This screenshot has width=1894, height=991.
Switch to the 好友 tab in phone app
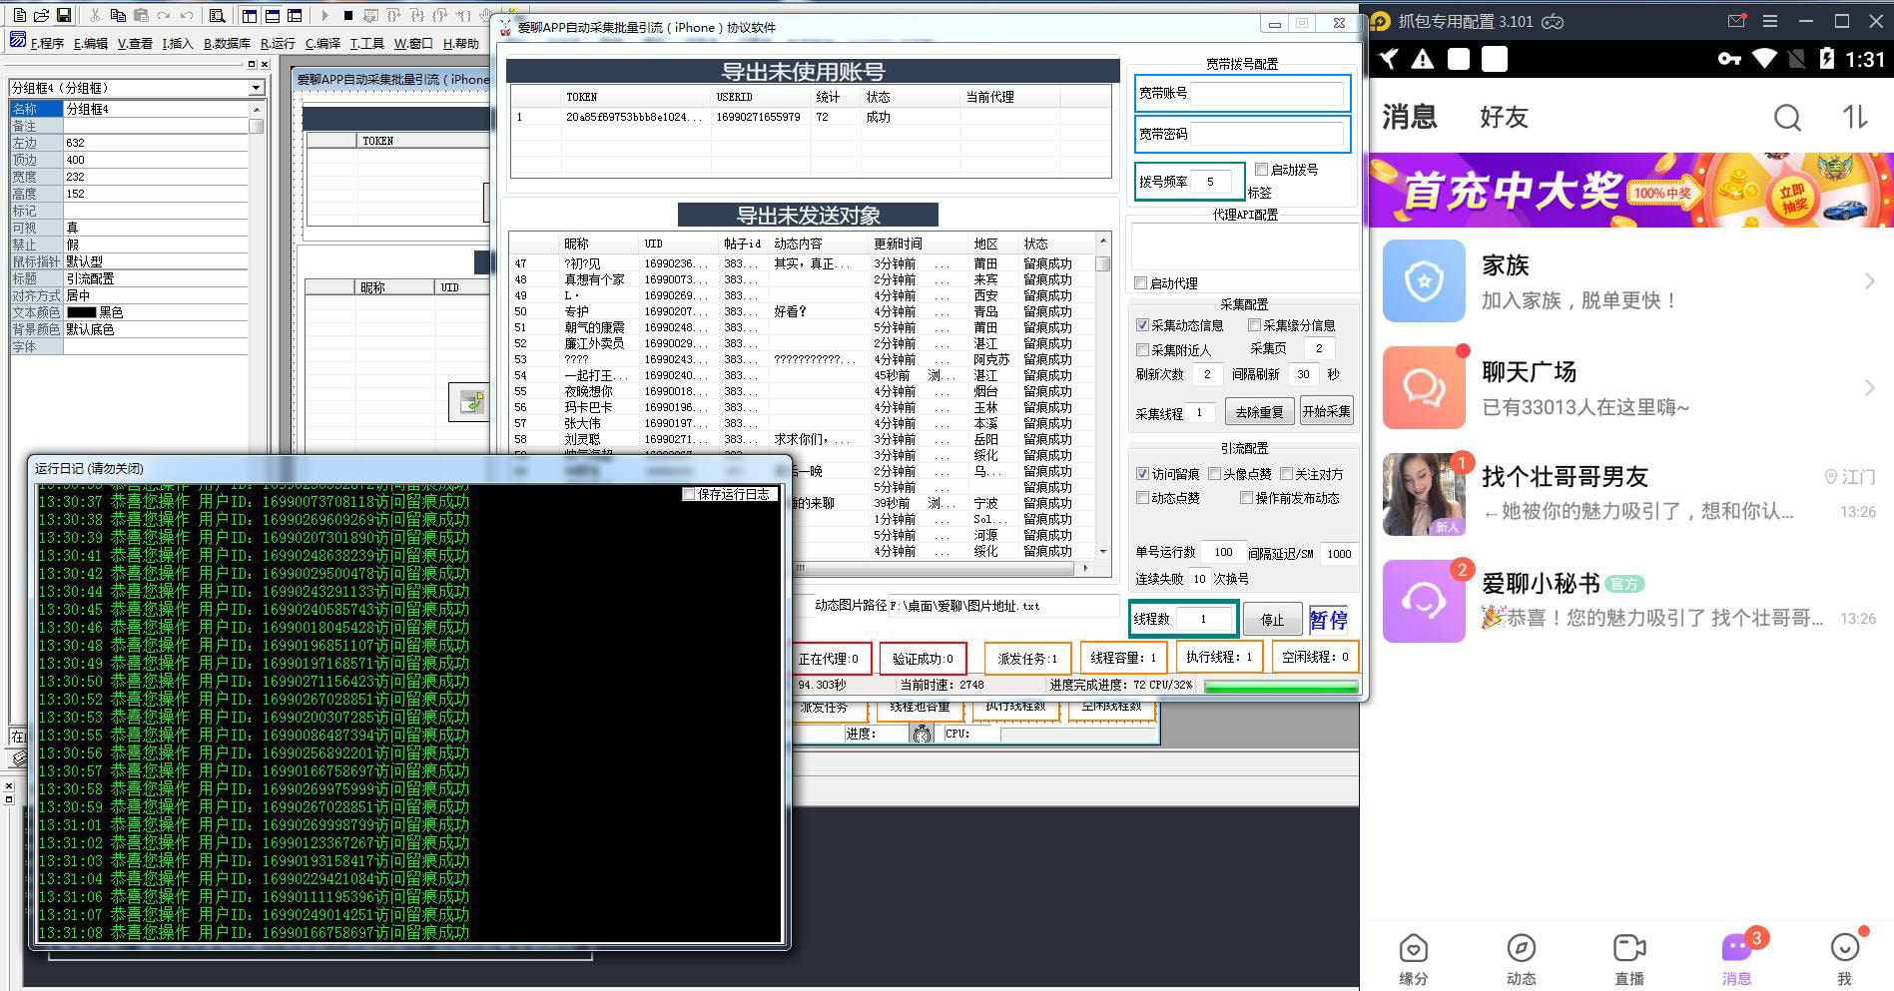point(1504,118)
